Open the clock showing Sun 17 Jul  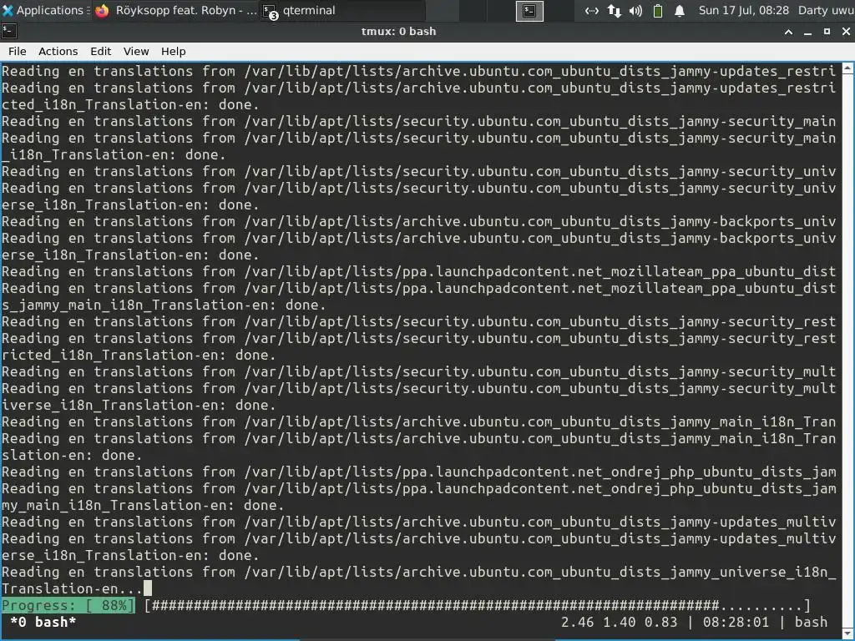pyautogui.click(x=744, y=10)
